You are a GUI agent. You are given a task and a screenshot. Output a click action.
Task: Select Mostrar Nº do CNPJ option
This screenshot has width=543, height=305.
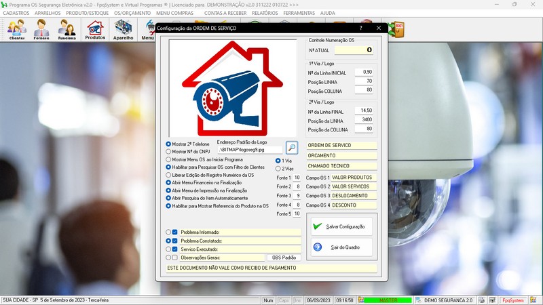(x=168, y=151)
